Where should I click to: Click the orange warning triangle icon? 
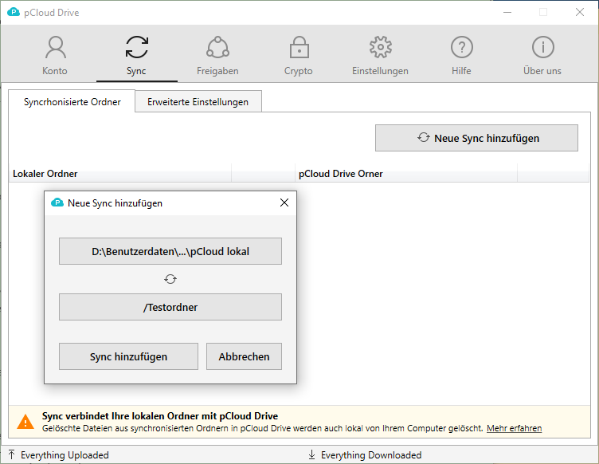pyautogui.click(x=25, y=422)
